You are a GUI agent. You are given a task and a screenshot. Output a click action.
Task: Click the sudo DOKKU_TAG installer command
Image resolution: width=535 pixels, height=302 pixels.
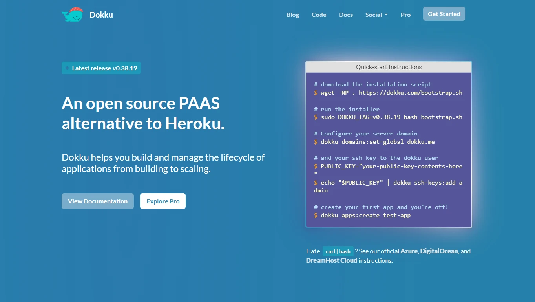point(388,117)
